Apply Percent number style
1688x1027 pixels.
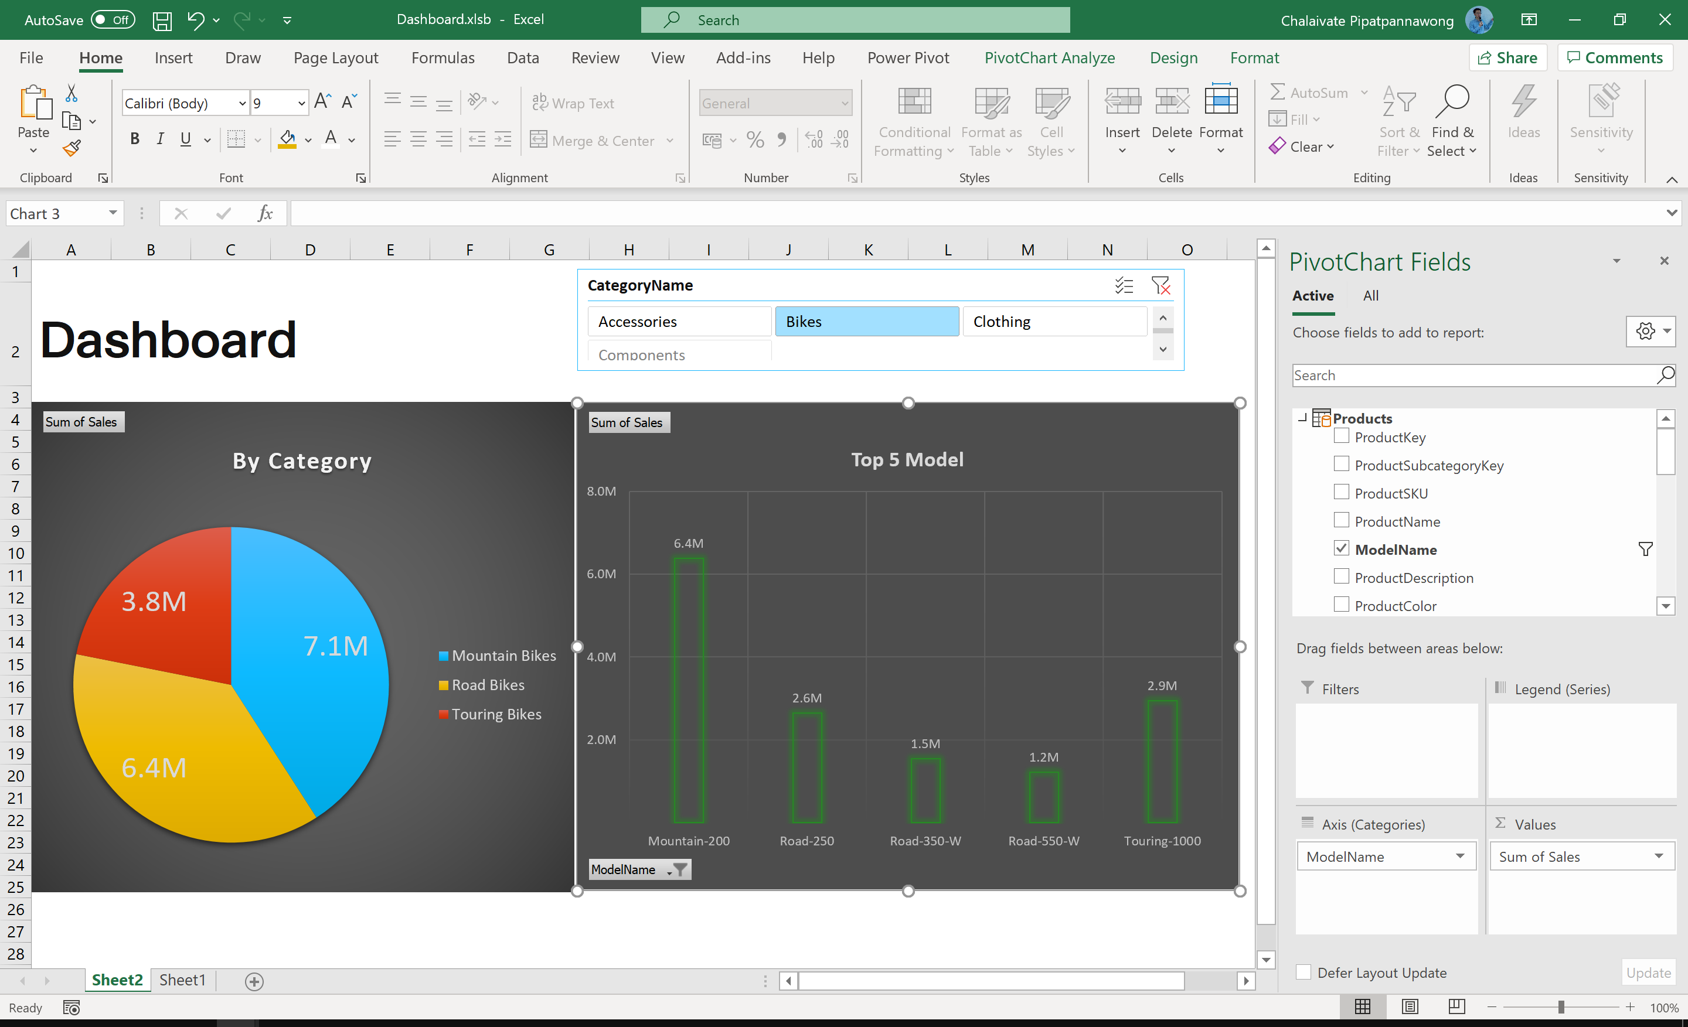755,139
